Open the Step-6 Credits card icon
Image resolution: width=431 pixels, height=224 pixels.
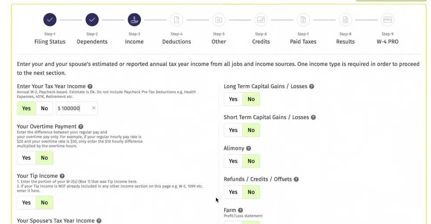[x=261, y=20]
